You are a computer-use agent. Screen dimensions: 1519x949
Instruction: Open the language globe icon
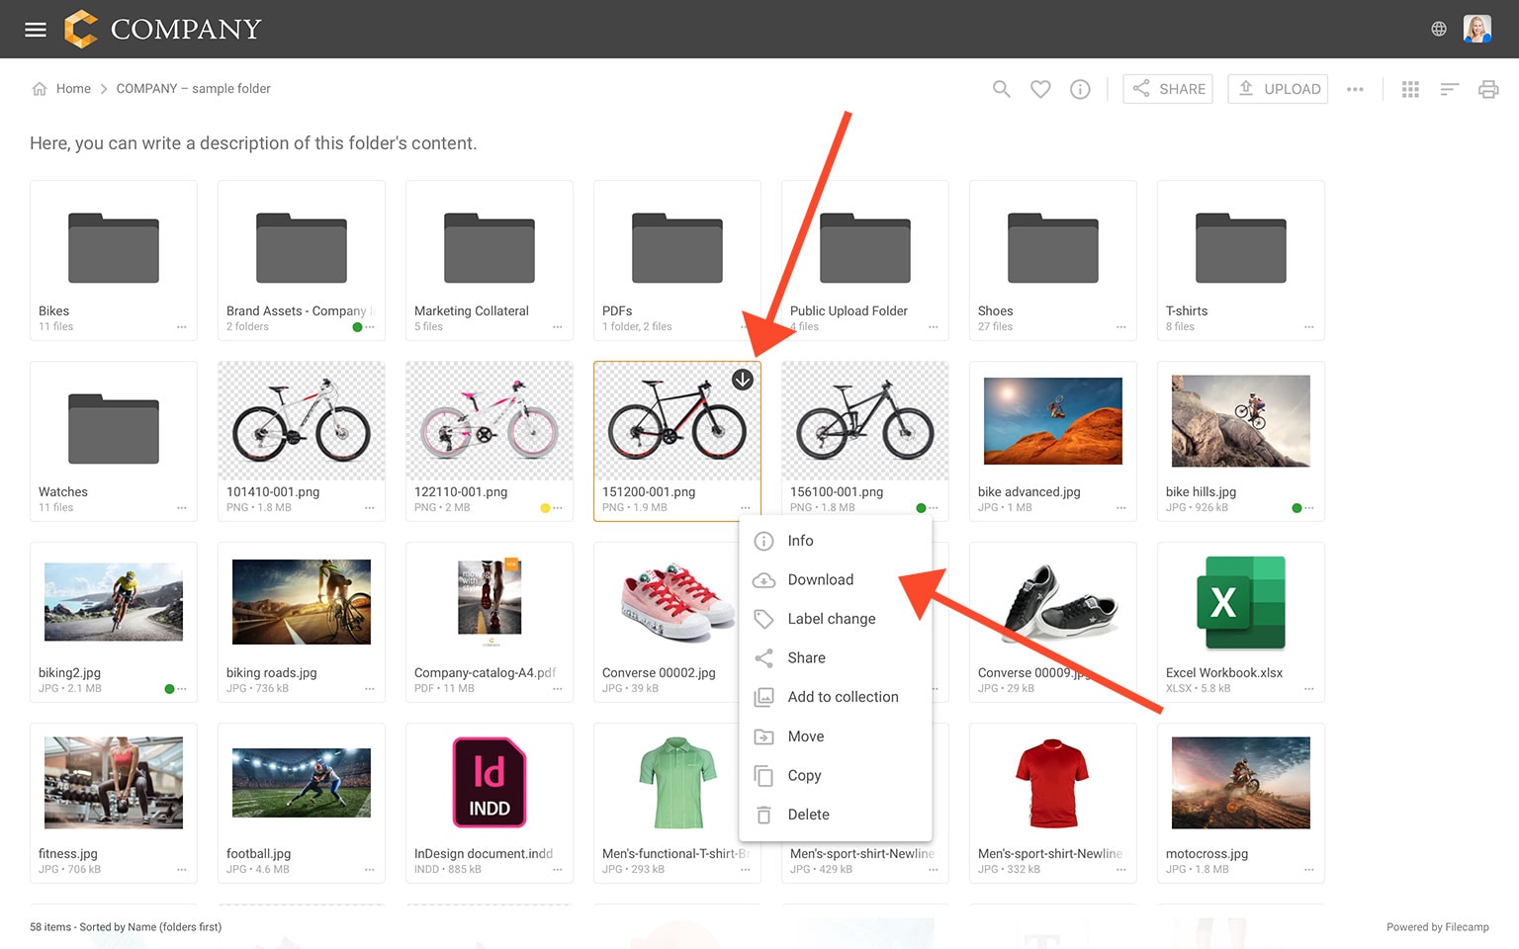tap(1439, 29)
